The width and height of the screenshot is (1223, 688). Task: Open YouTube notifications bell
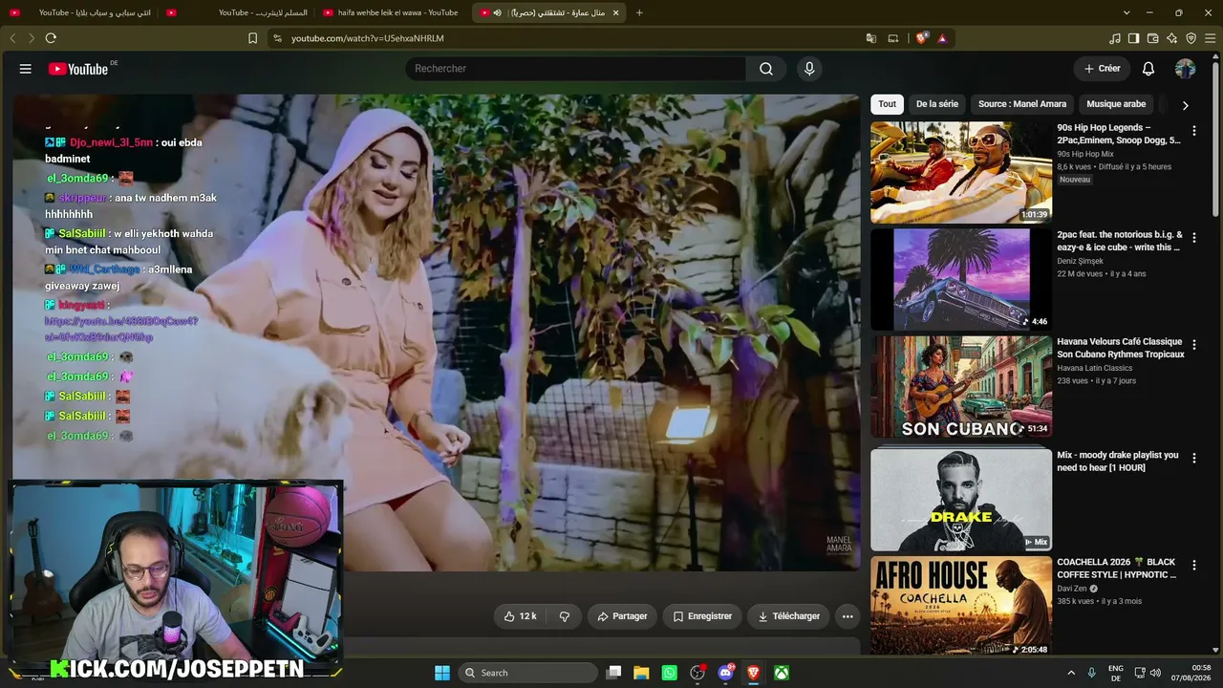pos(1148,69)
